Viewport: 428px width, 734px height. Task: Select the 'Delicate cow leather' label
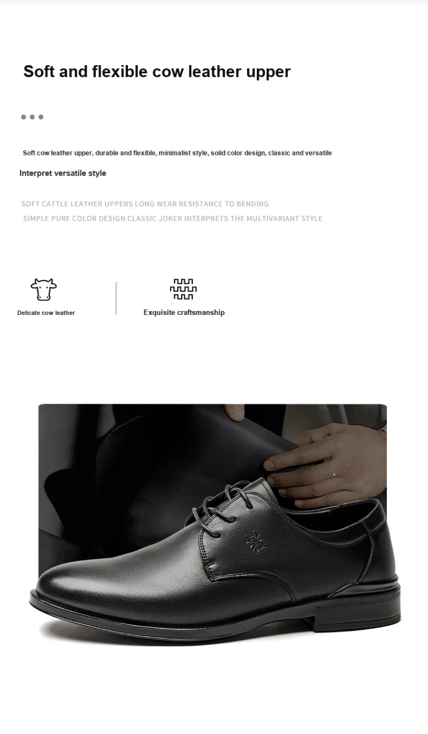coord(46,313)
